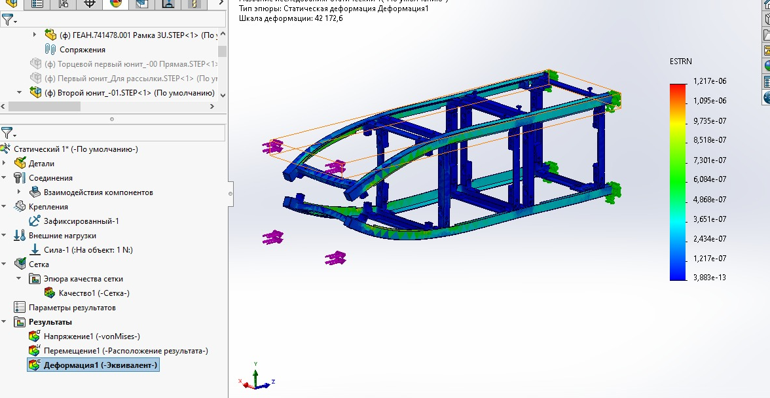770x398 pixels.
Task: Switch to the ConfigurationManager tab
Action: tap(63, 4)
